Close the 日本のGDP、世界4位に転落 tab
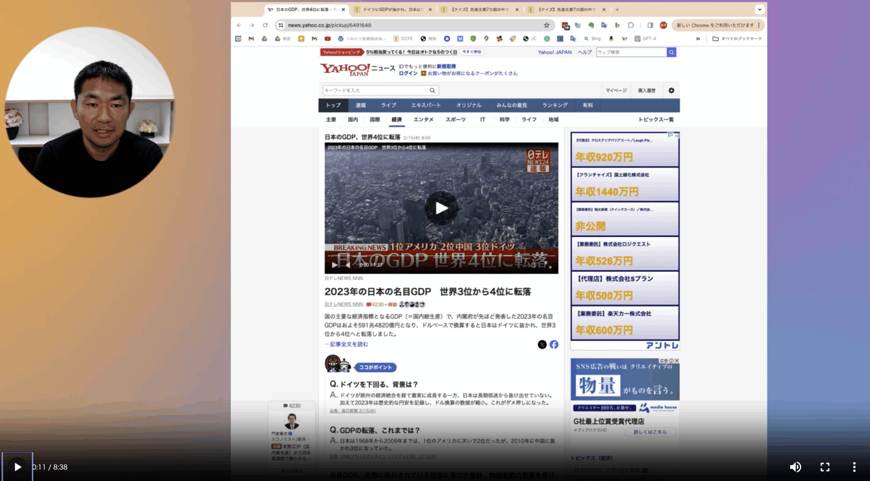The height and width of the screenshot is (481, 870). coord(343,10)
